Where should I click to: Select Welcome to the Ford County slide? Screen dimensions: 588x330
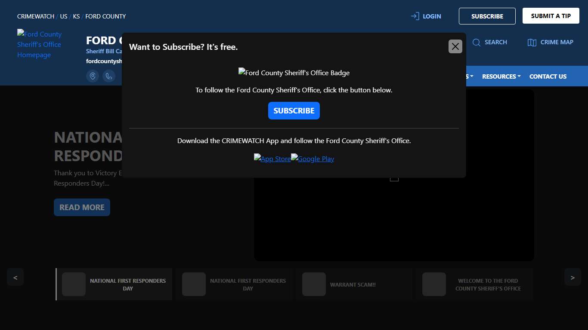point(474,284)
